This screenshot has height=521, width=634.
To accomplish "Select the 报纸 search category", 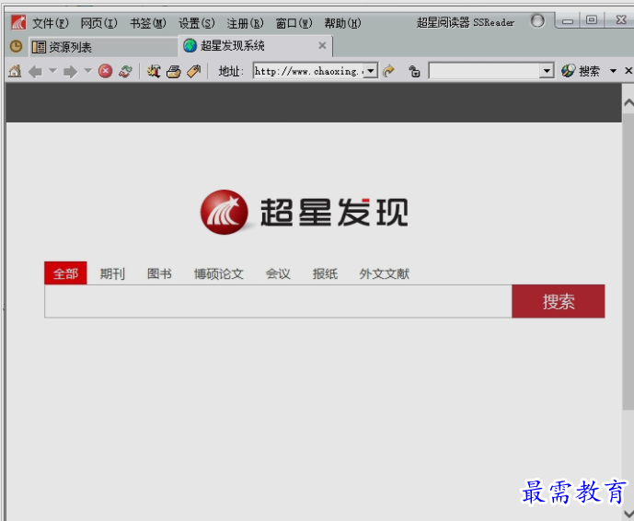I will 325,274.
